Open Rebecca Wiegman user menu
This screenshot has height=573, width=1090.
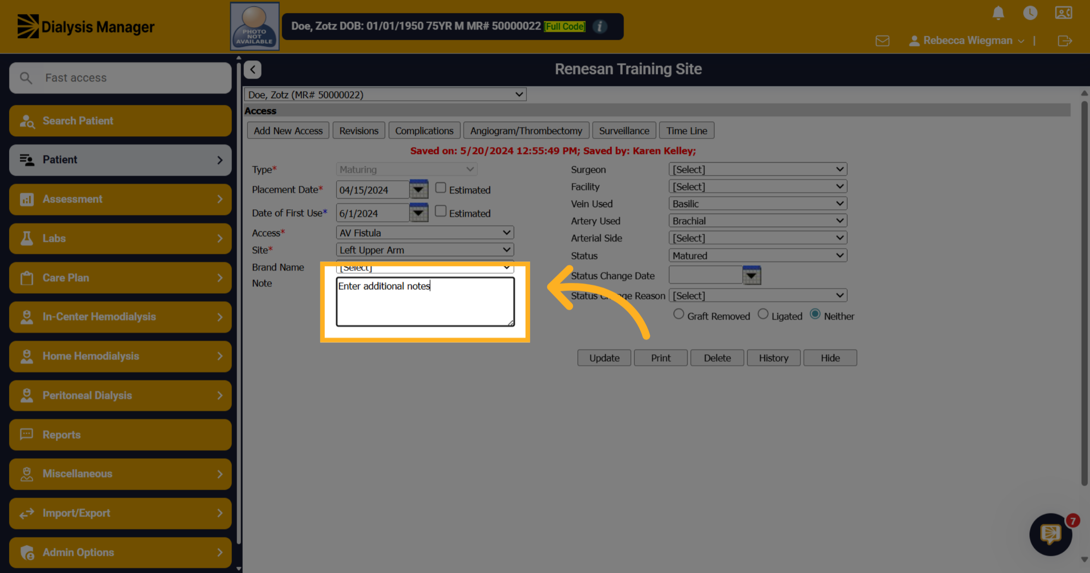click(x=966, y=41)
